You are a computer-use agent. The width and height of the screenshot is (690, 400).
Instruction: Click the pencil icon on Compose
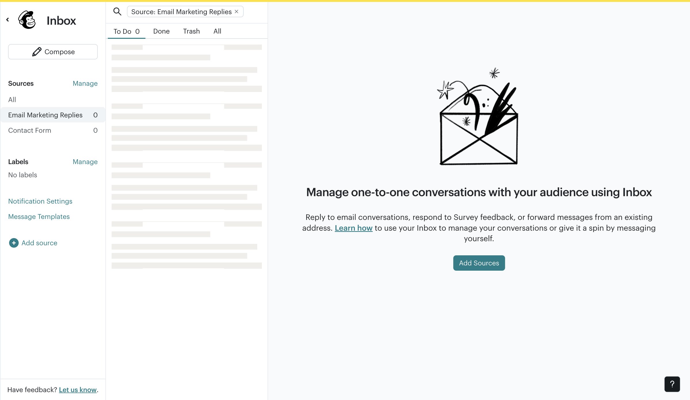point(37,52)
